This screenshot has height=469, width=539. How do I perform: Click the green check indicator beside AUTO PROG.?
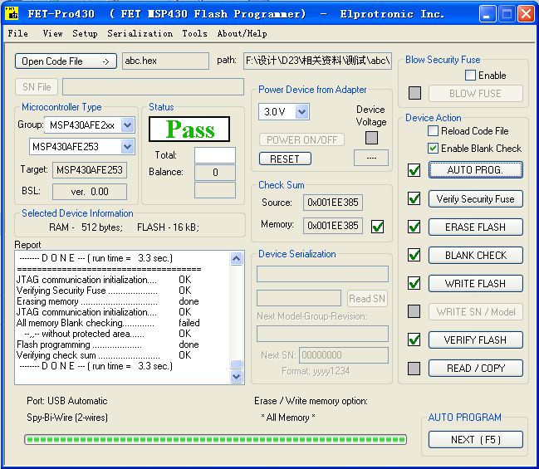point(414,170)
